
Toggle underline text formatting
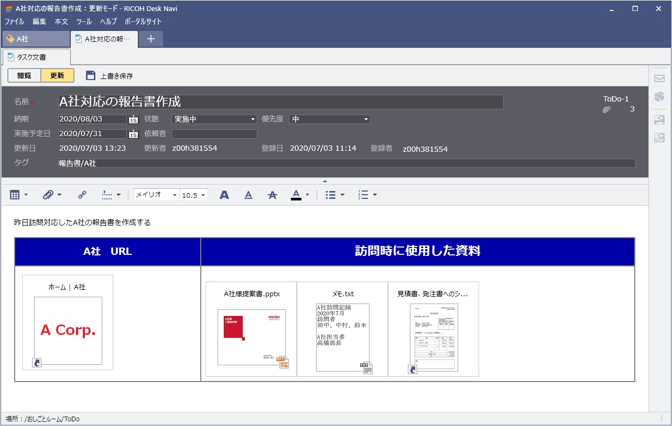[x=248, y=195]
